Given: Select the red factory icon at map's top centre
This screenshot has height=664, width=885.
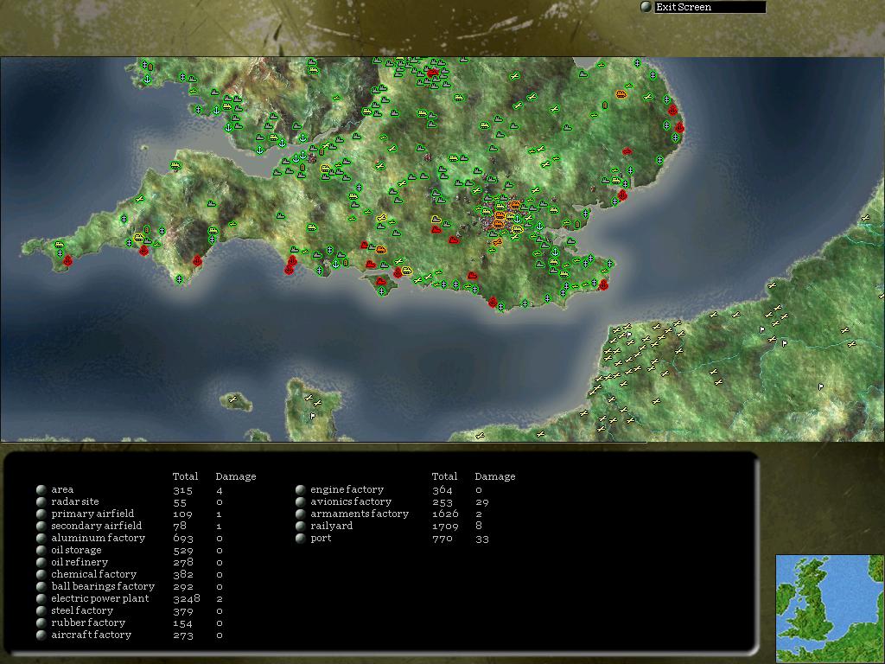Looking at the screenshot, I should pos(432,73).
